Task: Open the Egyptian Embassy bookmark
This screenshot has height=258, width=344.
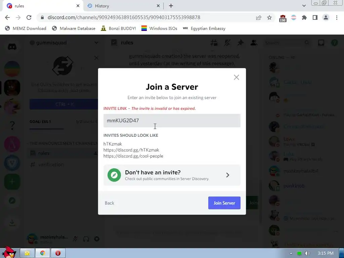Action: tap(204, 29)
